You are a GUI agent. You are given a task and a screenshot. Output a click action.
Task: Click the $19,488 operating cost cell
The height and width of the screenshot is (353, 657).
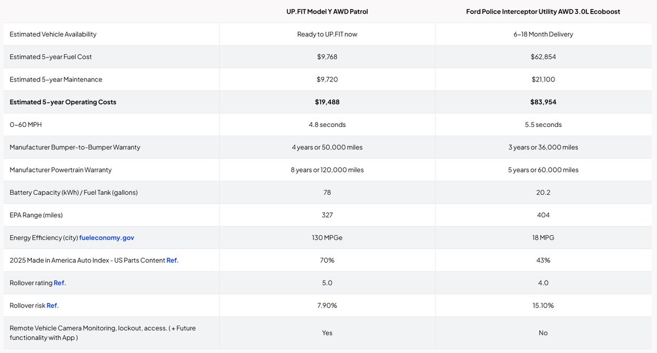point(327,102)
